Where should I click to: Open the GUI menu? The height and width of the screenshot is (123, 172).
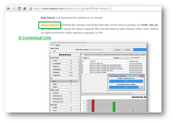coord(79,42)
